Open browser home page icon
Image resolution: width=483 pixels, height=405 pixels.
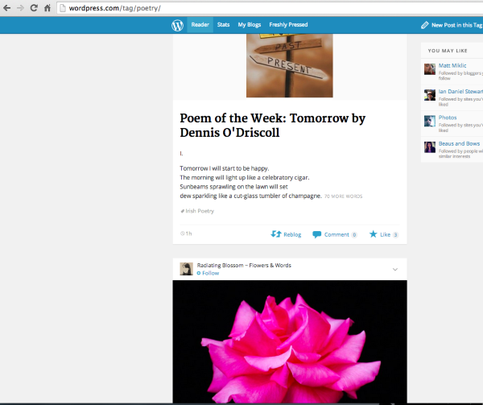coord(47,8)
